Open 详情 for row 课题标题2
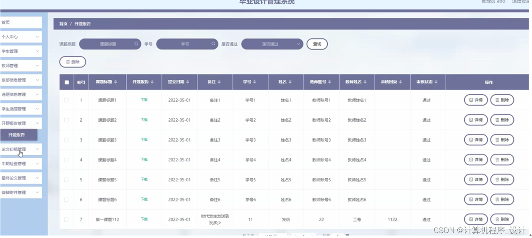The width and height of the screenshot is (532, 238). point(476,120)
